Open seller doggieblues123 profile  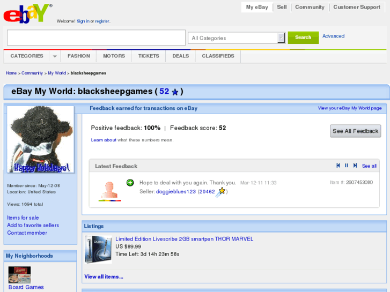tap(176, 192)
